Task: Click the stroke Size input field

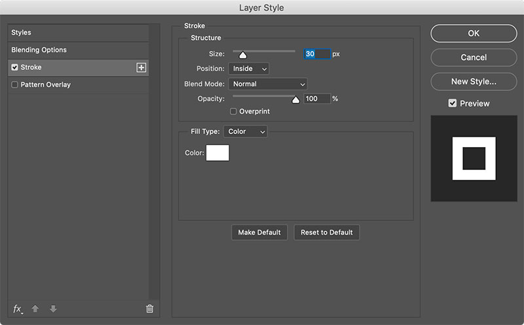Action: click(x=316, y=54)
